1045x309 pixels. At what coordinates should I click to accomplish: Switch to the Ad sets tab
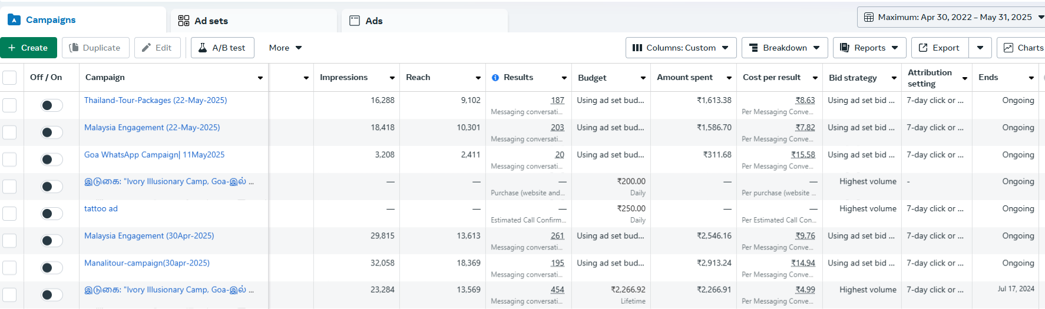(x=211, y=21)
